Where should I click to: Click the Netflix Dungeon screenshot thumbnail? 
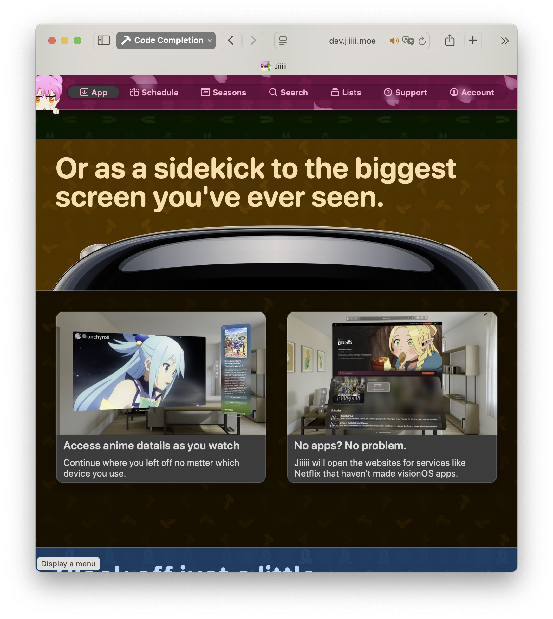pos(392,373)
